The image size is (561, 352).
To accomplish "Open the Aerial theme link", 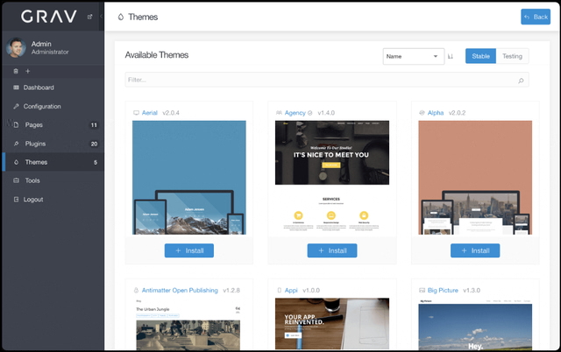I will coord(150,113).
